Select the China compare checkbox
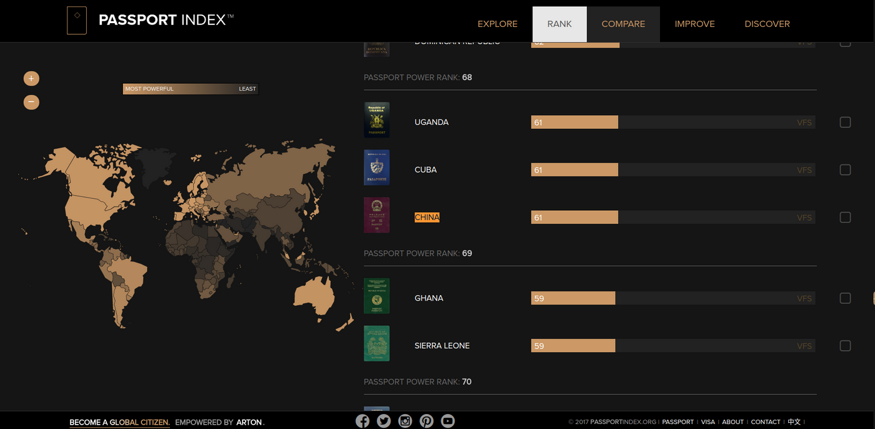 [845, 218]
